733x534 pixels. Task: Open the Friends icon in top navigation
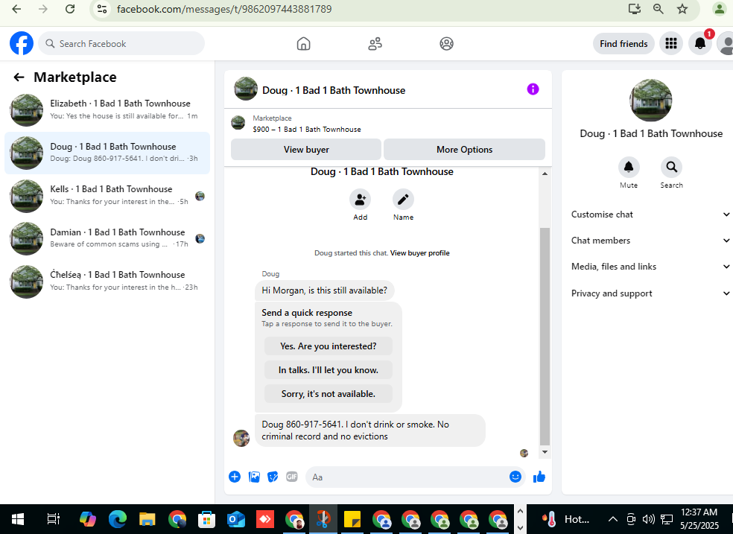(375, 43)
